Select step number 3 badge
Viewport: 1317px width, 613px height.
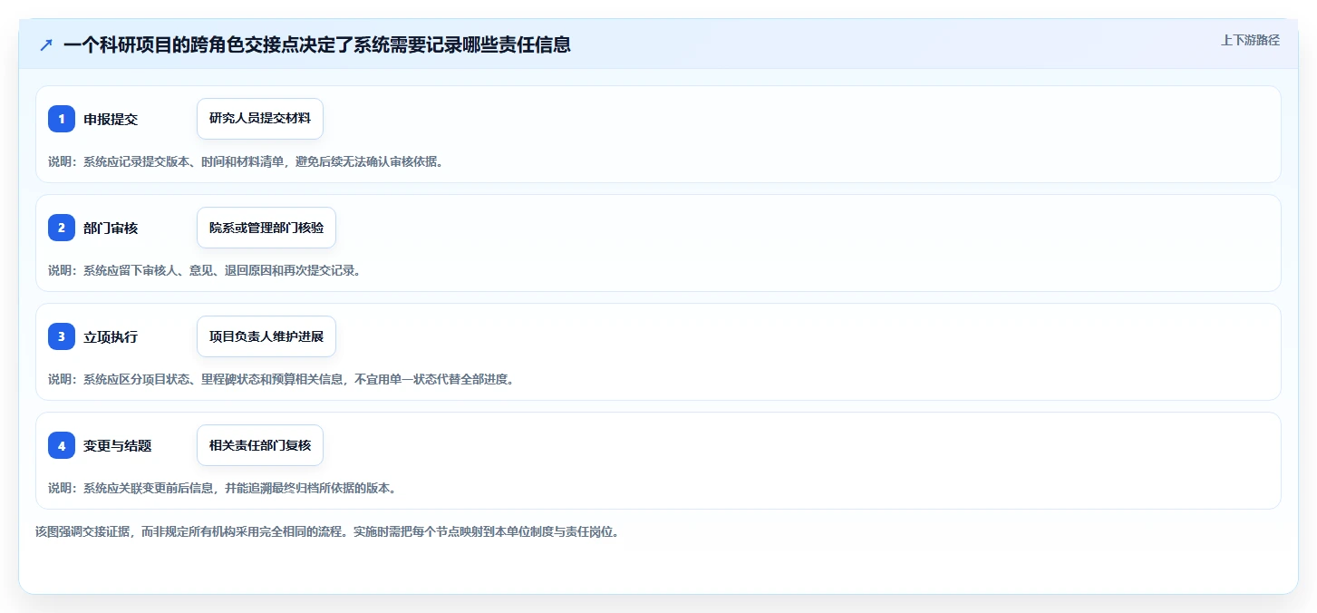tap(62, 336)
